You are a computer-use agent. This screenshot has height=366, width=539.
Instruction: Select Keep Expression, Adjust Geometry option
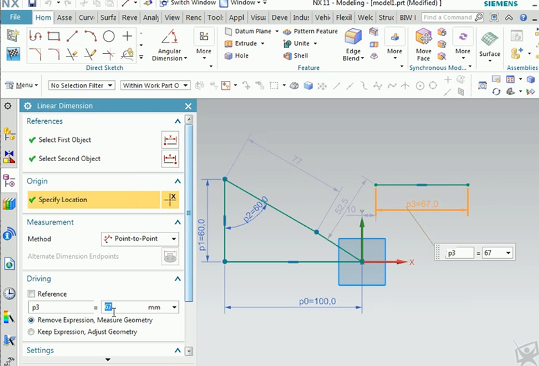pos(31,332)
